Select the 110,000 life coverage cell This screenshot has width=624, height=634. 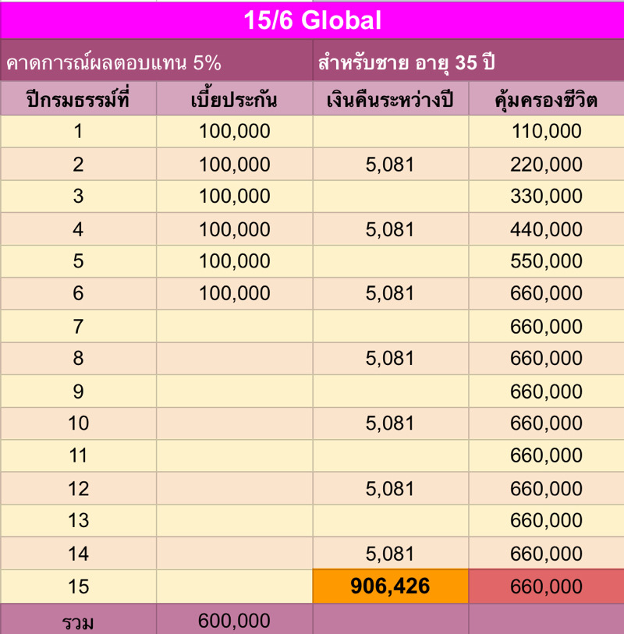(x=546, y=132)
